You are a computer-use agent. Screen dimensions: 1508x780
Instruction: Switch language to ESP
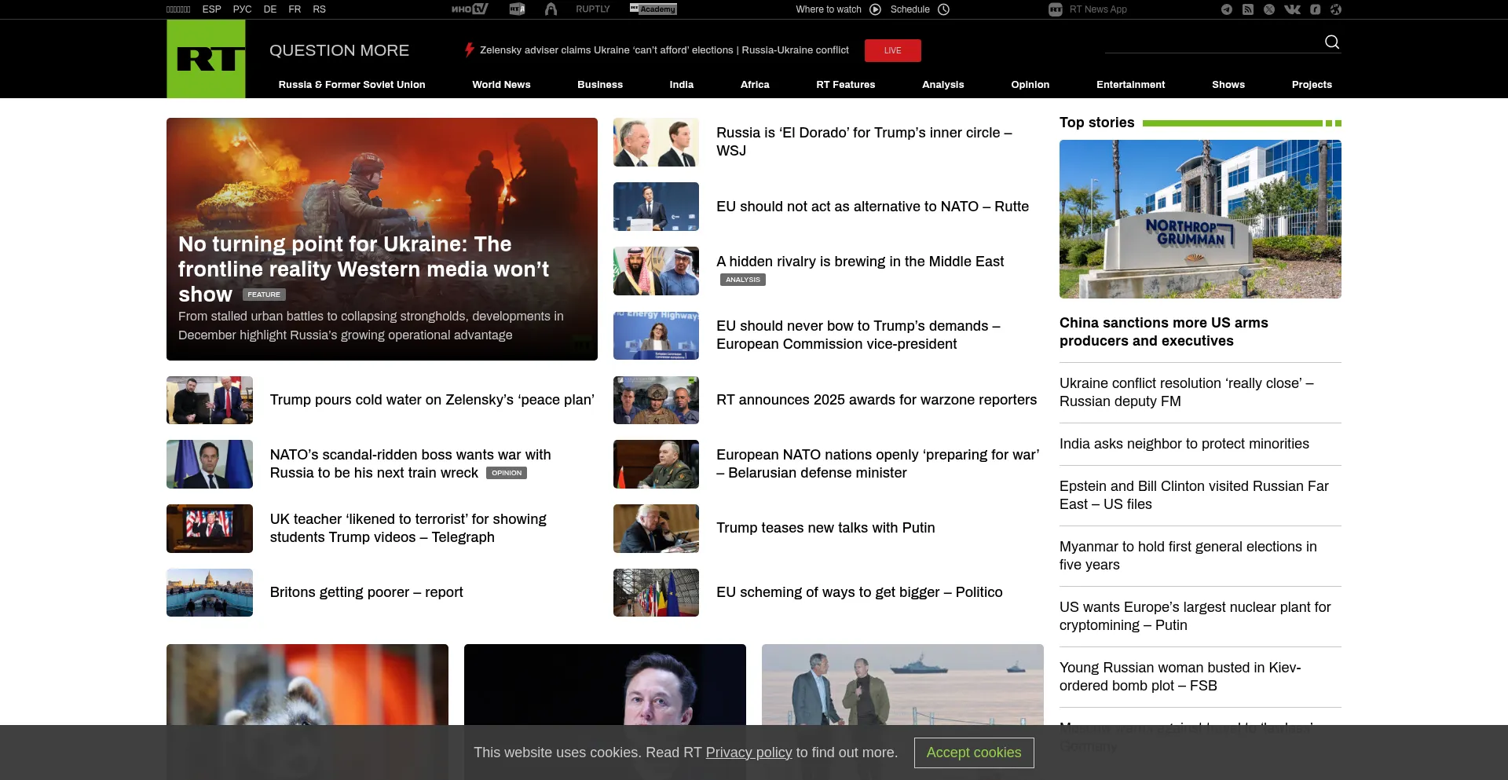[x=211, y=9]
